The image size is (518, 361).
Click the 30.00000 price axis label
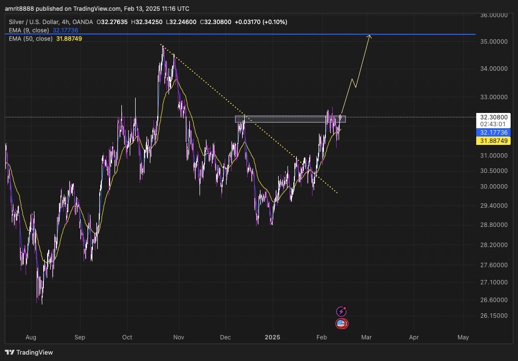[493, 187]
